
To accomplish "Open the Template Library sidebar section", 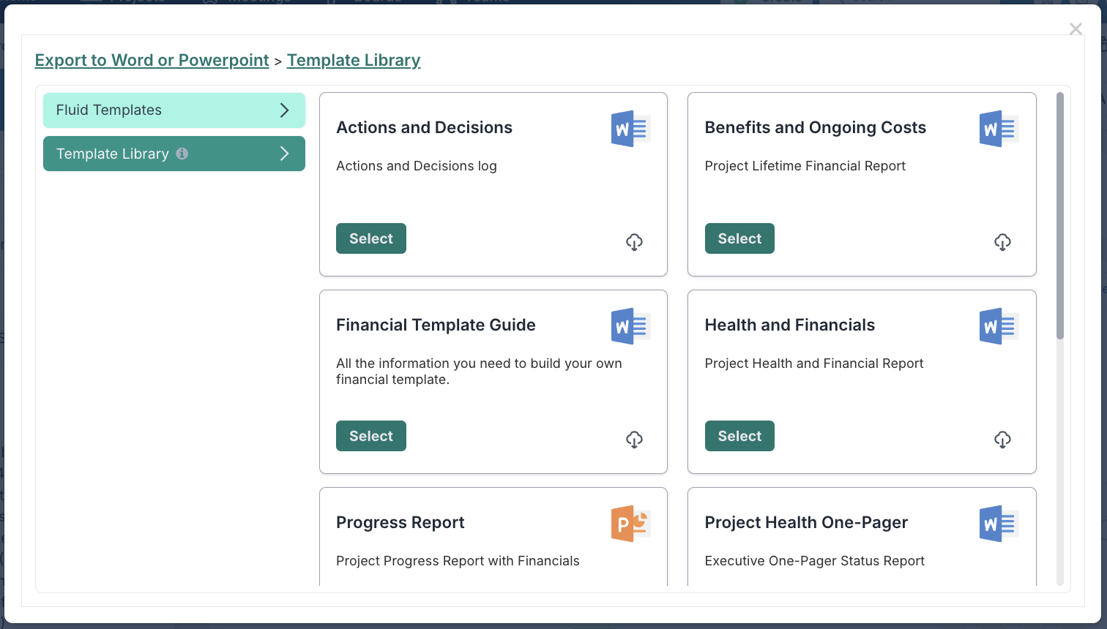I will (x=174, y=154).
